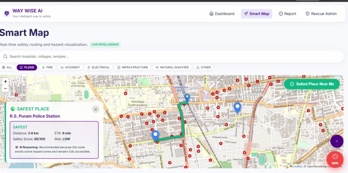Image resolution: width=348 pixels, height=173 pixels.
Task: Click the magnifier icon in search bar
Action: click(5, 57)
